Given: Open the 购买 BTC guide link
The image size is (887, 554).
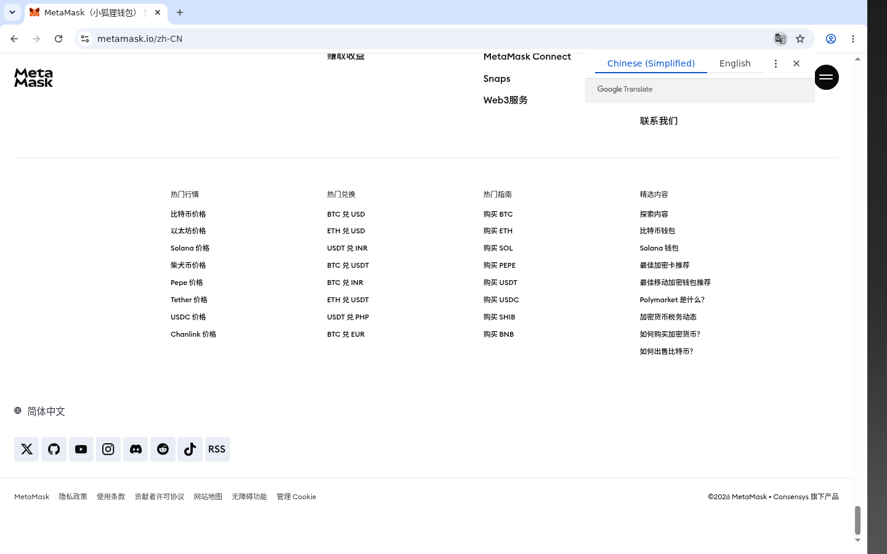Looking at the screenshot, I should coord(498,214).
